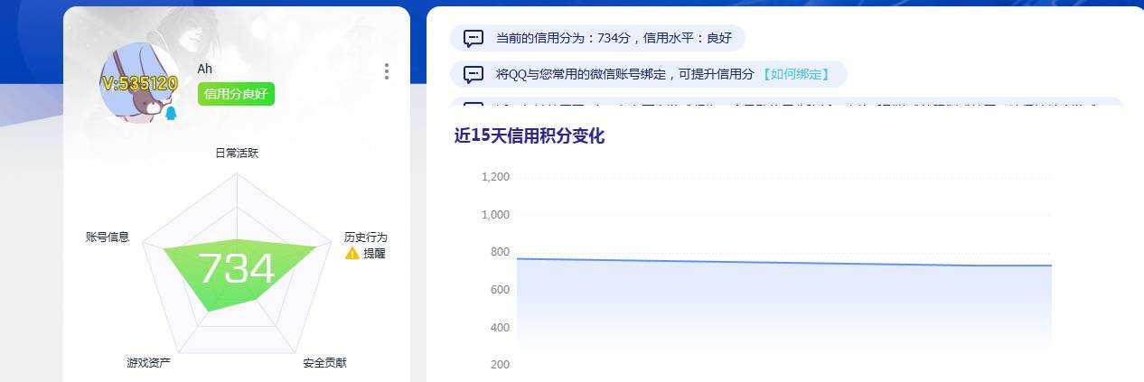
Task: Click the user avatar picture
Action: [138, 82]
